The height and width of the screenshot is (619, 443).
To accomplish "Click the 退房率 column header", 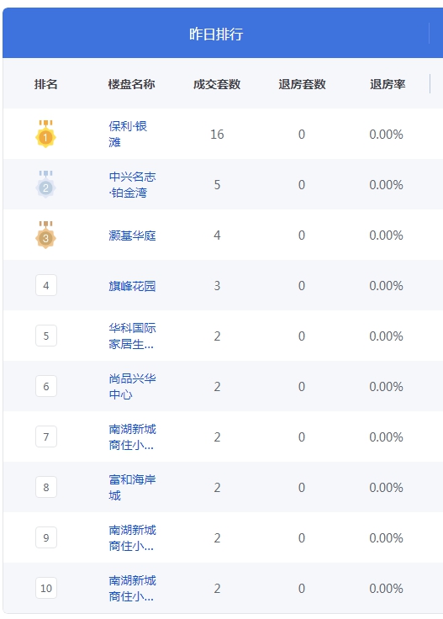I will coord(388,84).
